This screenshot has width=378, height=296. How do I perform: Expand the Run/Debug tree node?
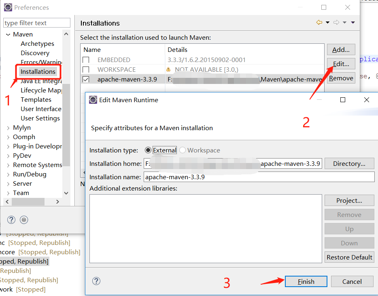pyautogui.click(x=8, y=174)
